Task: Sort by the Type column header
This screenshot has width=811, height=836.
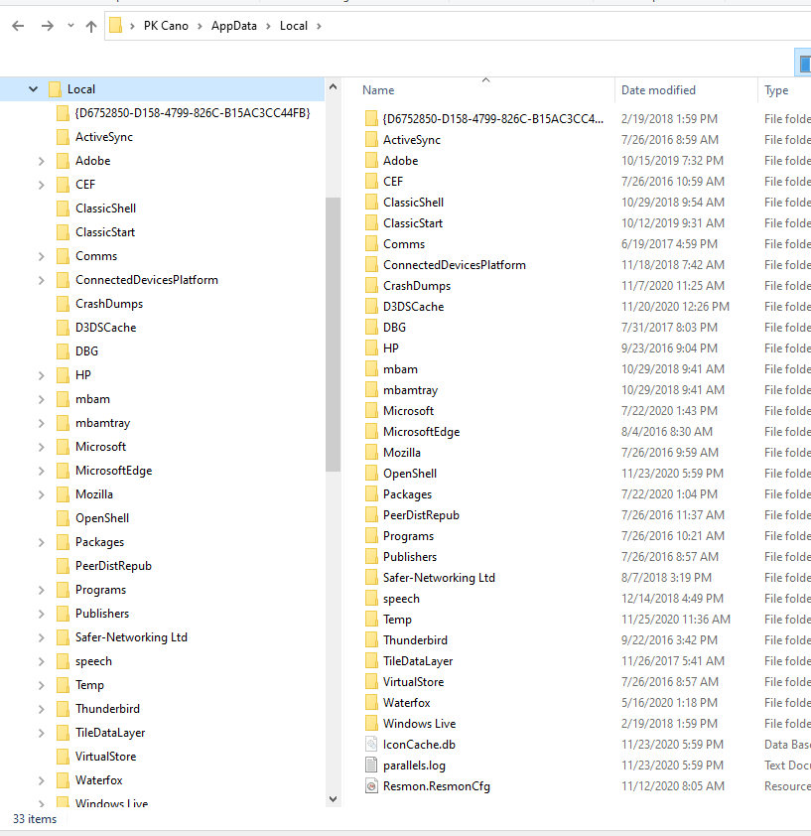Action: [776, 90]
